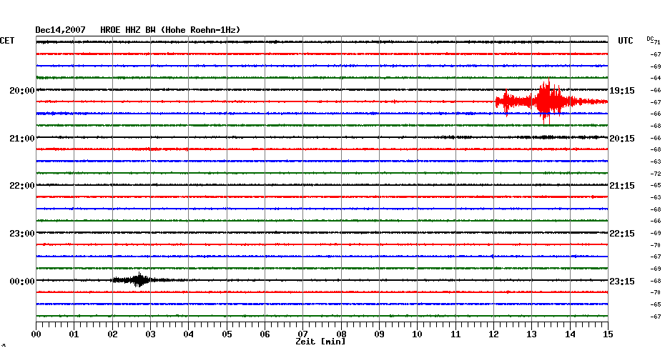The height and width of the screenshot is (353, 665).
Task: Select the -72 DC offset value
Action: click(656, 174)
